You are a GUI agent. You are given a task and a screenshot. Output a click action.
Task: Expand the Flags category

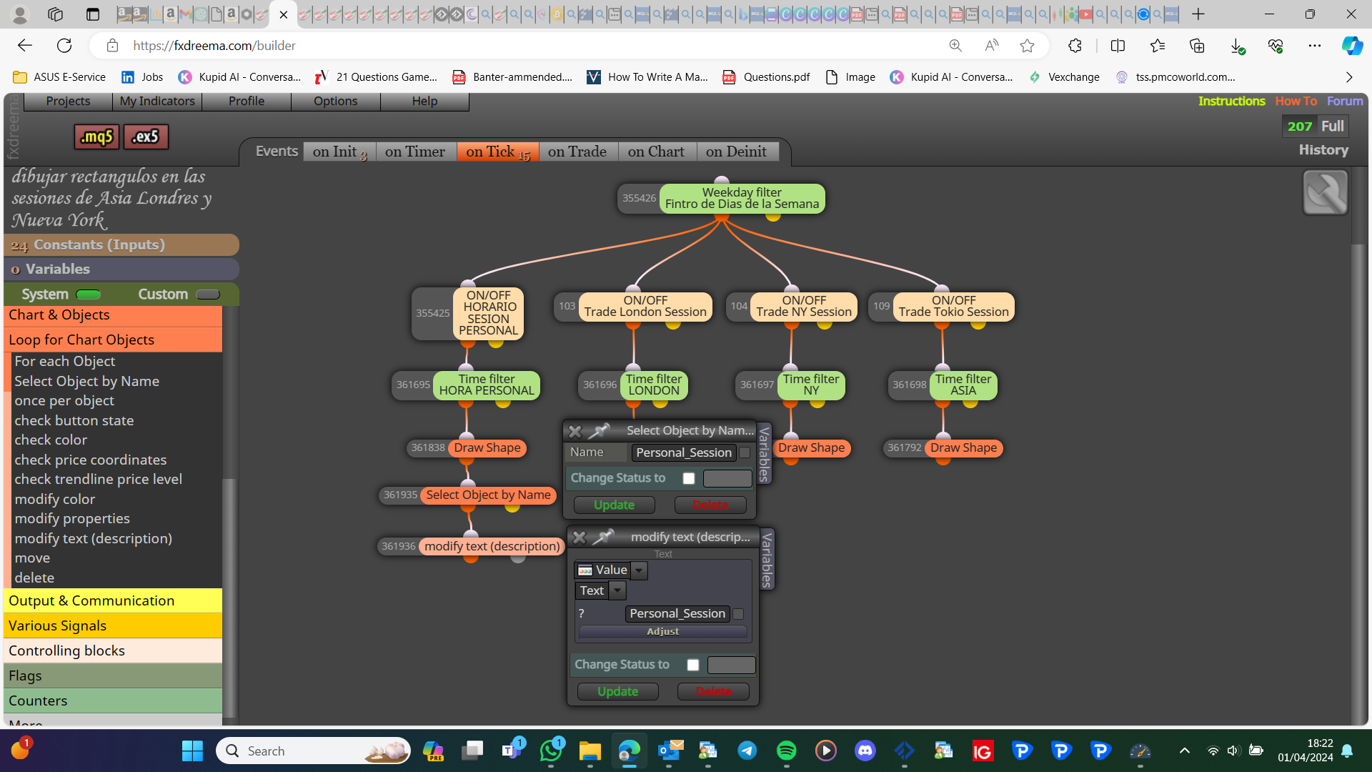coord(113,676)
